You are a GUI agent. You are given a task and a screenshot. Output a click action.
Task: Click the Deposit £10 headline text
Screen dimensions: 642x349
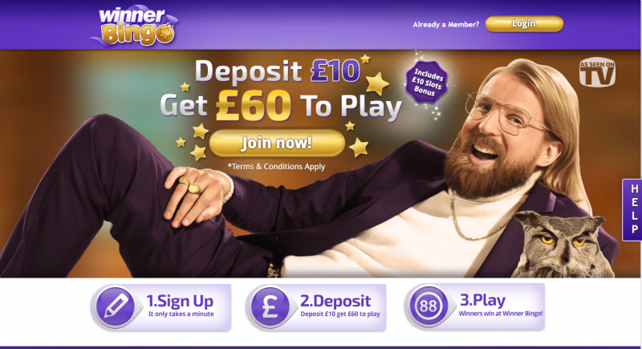(277, 71)
